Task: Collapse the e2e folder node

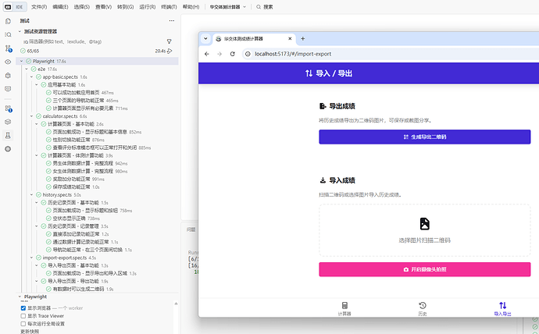Action: [x=27, y=69]
